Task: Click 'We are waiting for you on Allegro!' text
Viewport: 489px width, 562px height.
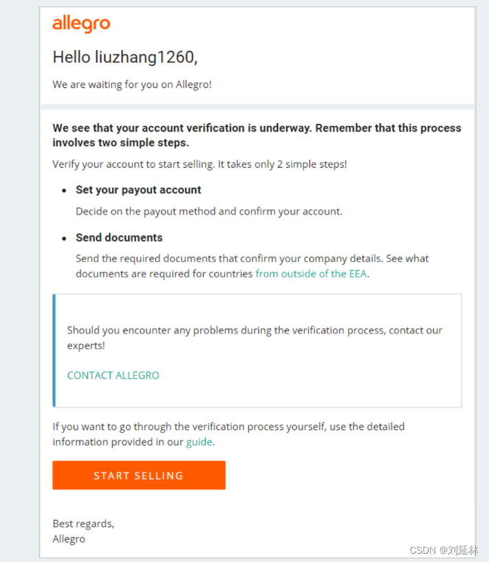Action: (x=132, y=85)
